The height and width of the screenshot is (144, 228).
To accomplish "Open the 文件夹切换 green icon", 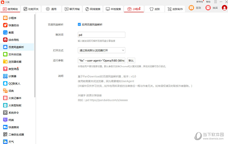I will 5,54.
